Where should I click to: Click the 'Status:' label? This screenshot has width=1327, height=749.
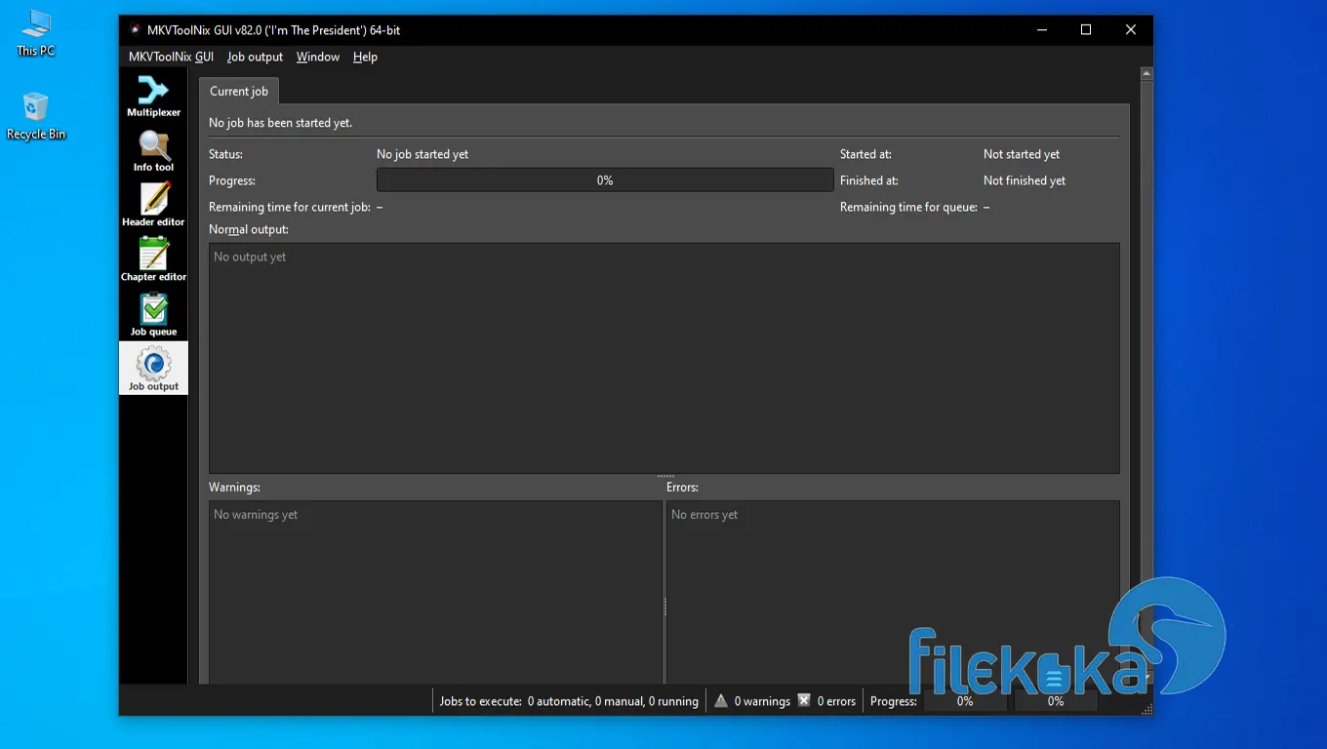(225, 154)
